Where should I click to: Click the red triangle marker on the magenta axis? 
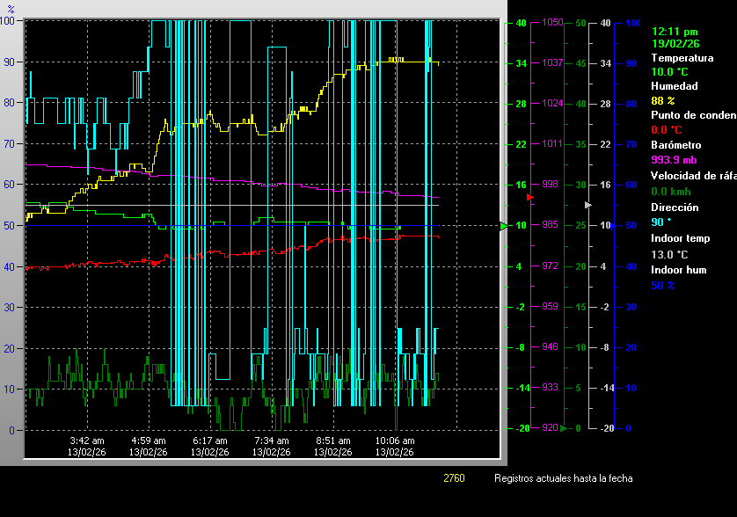point(529,198)
